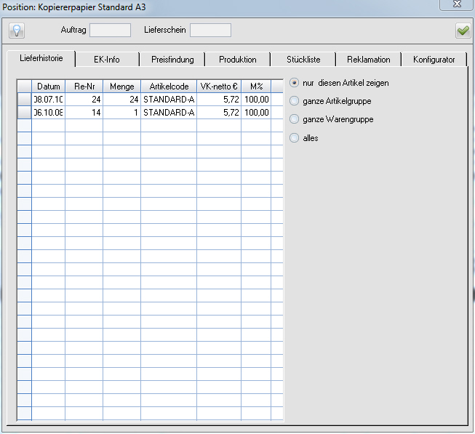Viewport: 475px width, 434px height.
Task: Sort by the Datum column header
Action: click(49, 87)
